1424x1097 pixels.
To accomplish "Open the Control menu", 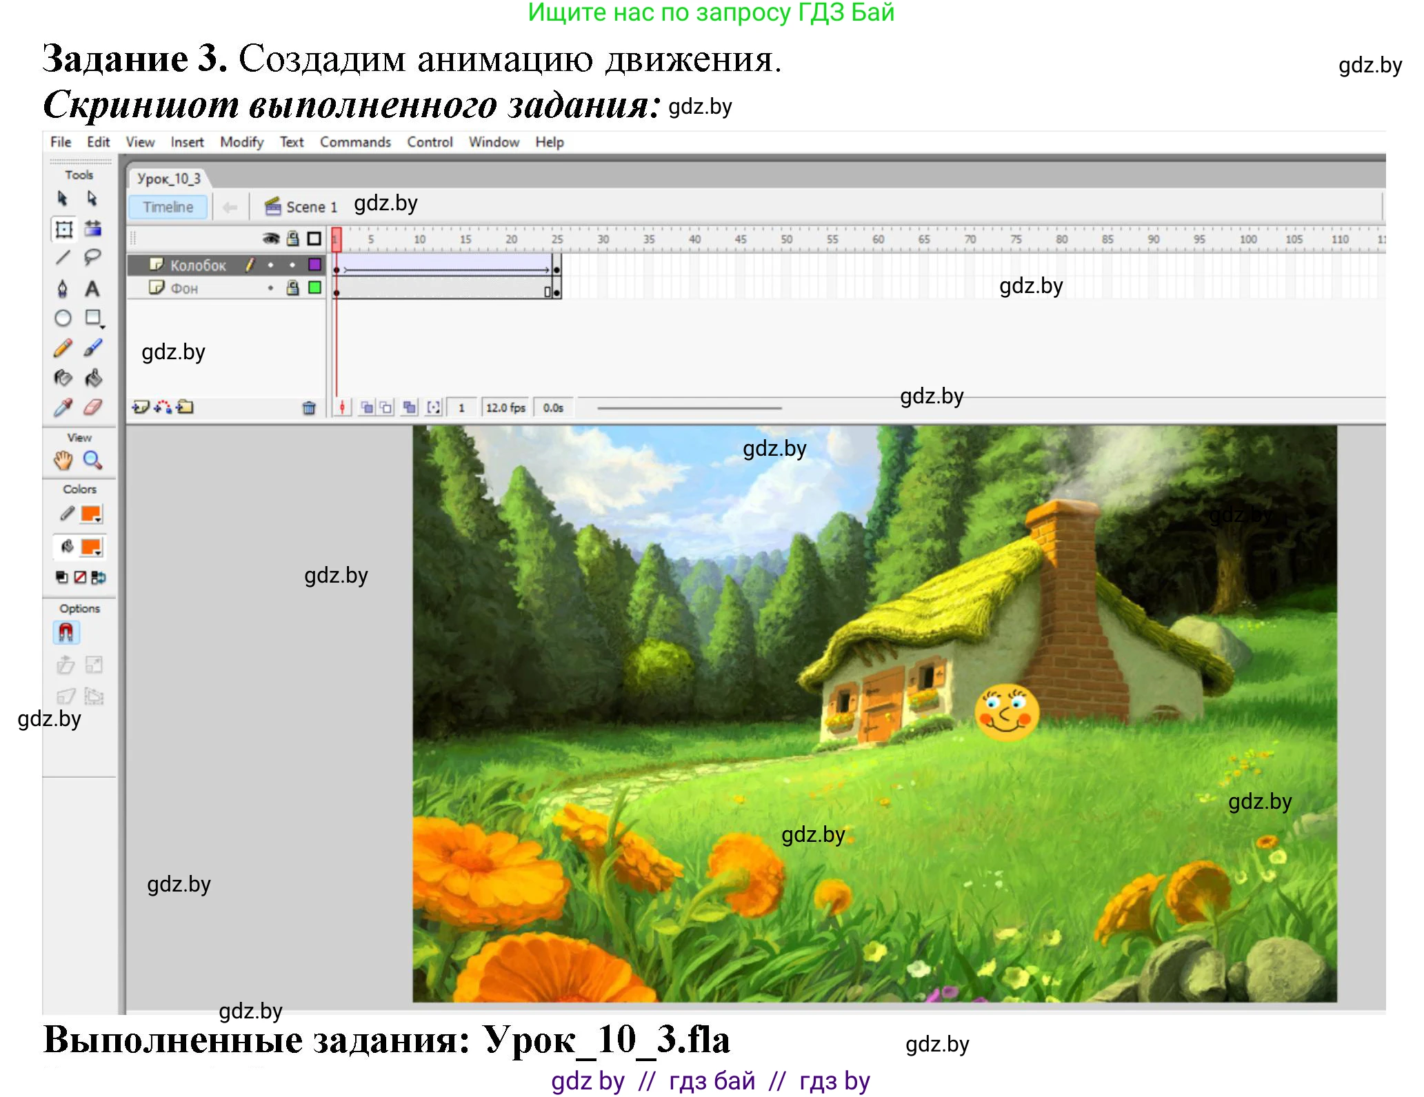I will pyautogui.click(x=429, y=141).
